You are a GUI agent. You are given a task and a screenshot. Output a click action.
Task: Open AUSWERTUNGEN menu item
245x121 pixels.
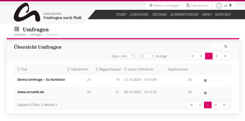(184, 14)
